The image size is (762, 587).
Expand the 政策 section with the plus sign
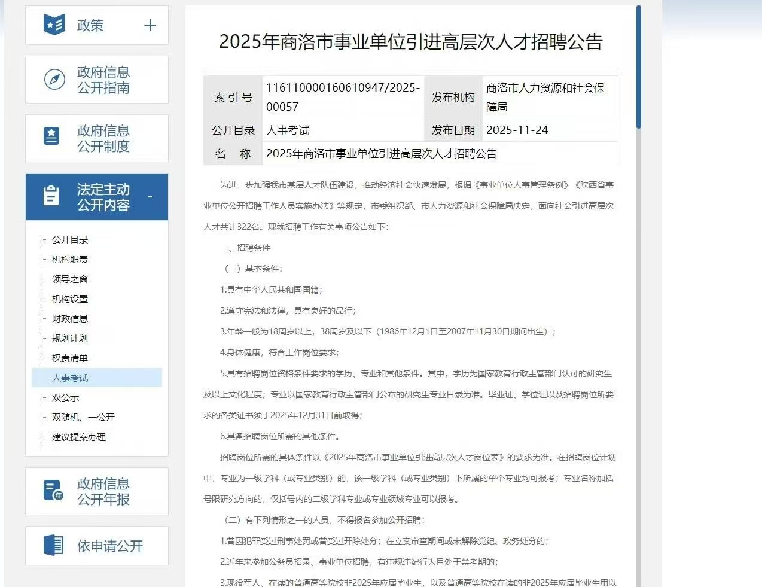click(x=150, y=25)
